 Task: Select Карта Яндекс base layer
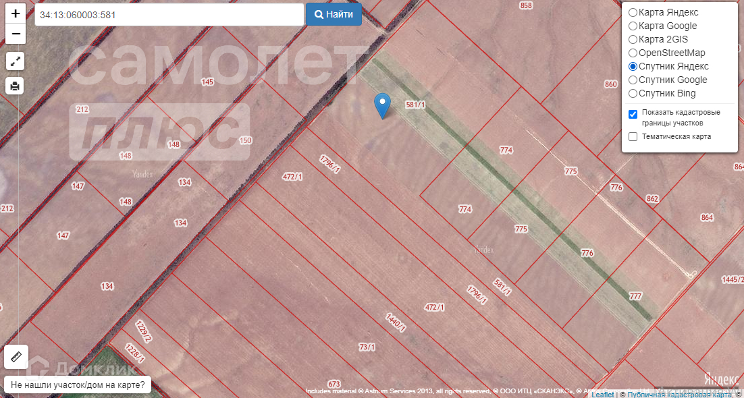click(633, 13)
